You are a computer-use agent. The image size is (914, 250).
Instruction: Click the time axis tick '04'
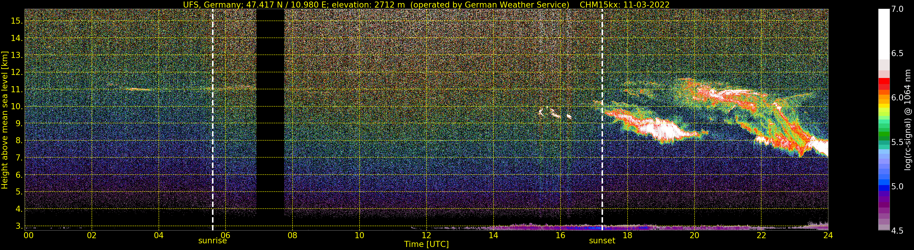point(159,235)
